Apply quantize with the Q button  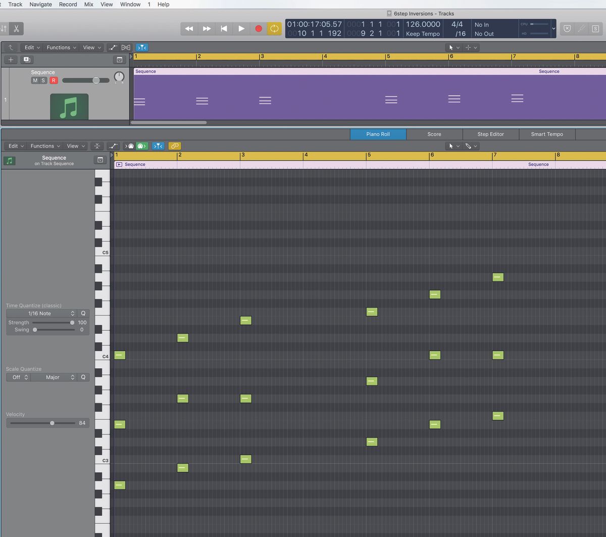[x=83, y=313]
